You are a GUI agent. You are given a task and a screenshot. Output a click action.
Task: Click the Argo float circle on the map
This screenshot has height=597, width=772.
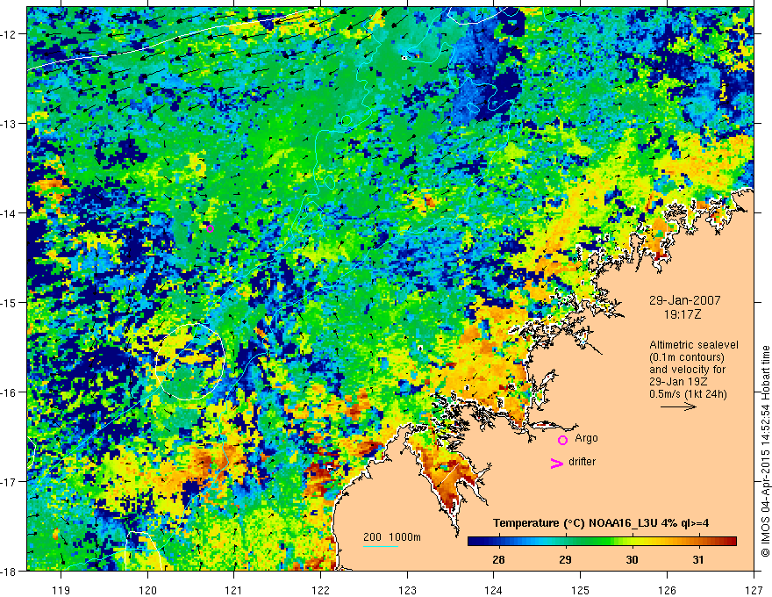(211, 228)
